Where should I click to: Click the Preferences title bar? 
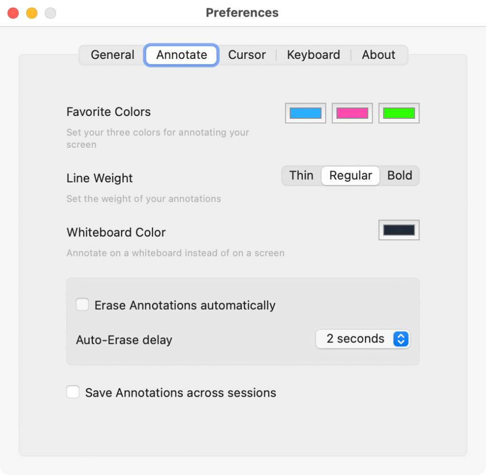point(242,13)
